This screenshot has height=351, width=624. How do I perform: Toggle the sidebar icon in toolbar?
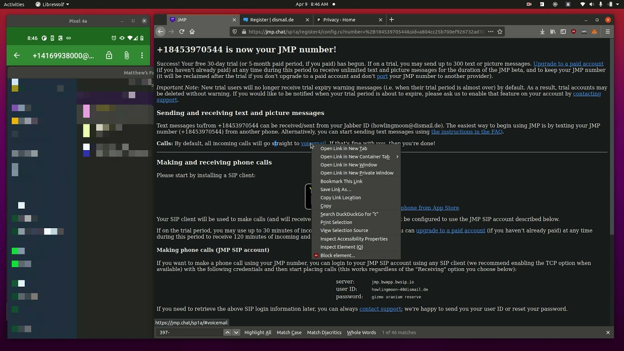tap(563, 32)
